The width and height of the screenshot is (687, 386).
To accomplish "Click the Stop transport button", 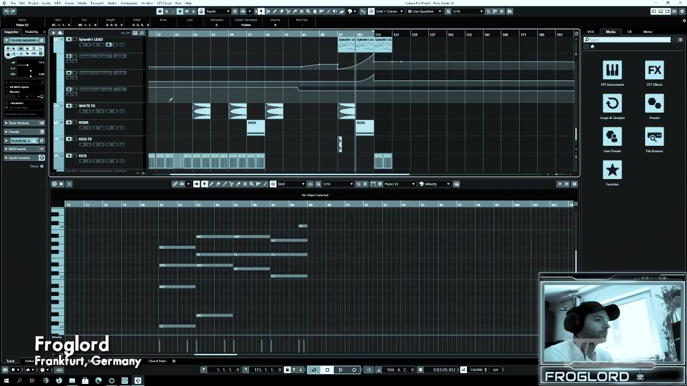I will click(x=327, y=370).
